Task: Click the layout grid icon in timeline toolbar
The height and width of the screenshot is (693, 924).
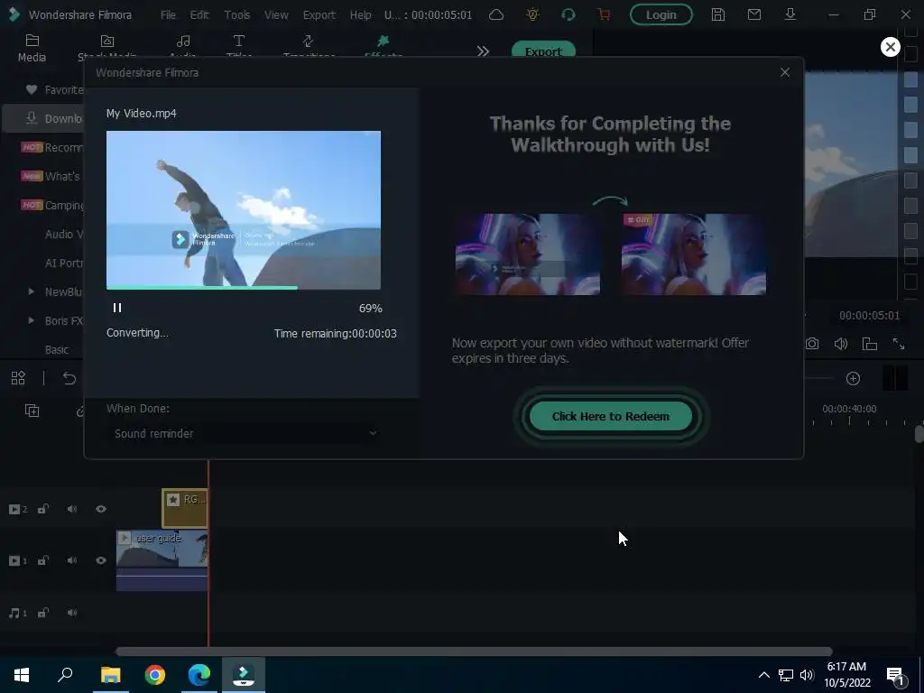Action: point(18,378)
